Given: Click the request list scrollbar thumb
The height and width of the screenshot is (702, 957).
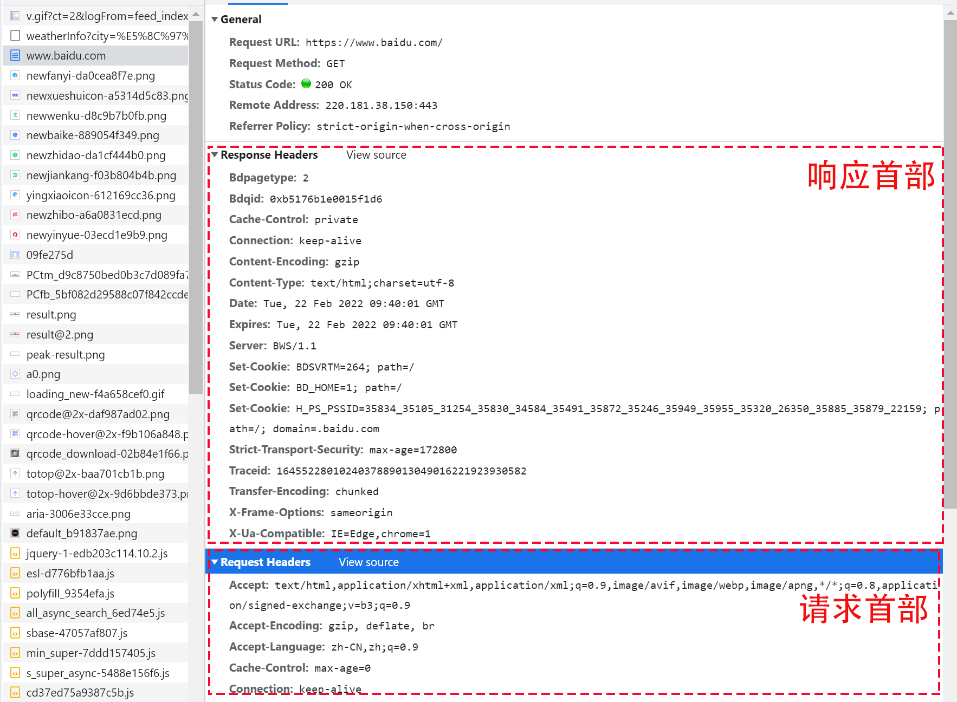Looking at the screenshot, I should (x=196, y=207).
